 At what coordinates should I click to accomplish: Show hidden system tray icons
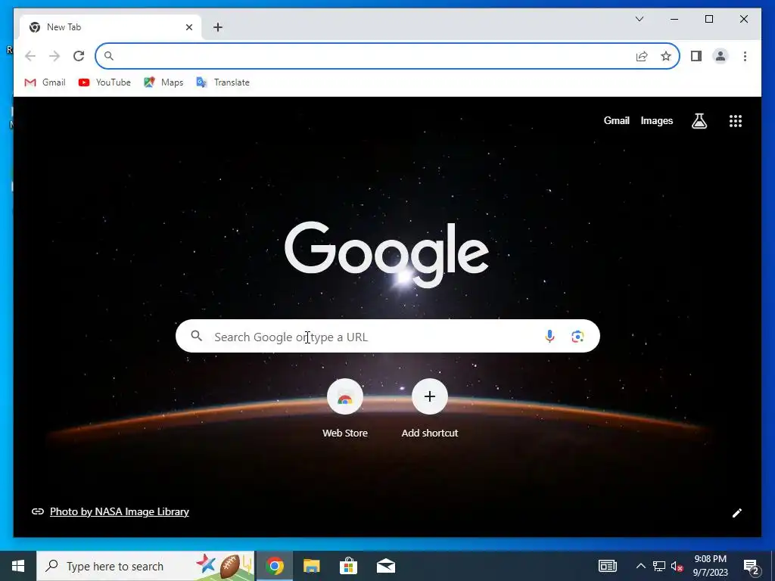[x=640, y=566]
